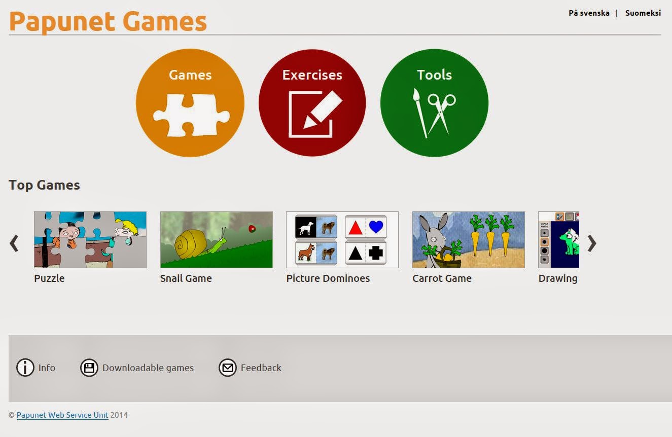Go back using the left carousel arrow

click(14, 244)
